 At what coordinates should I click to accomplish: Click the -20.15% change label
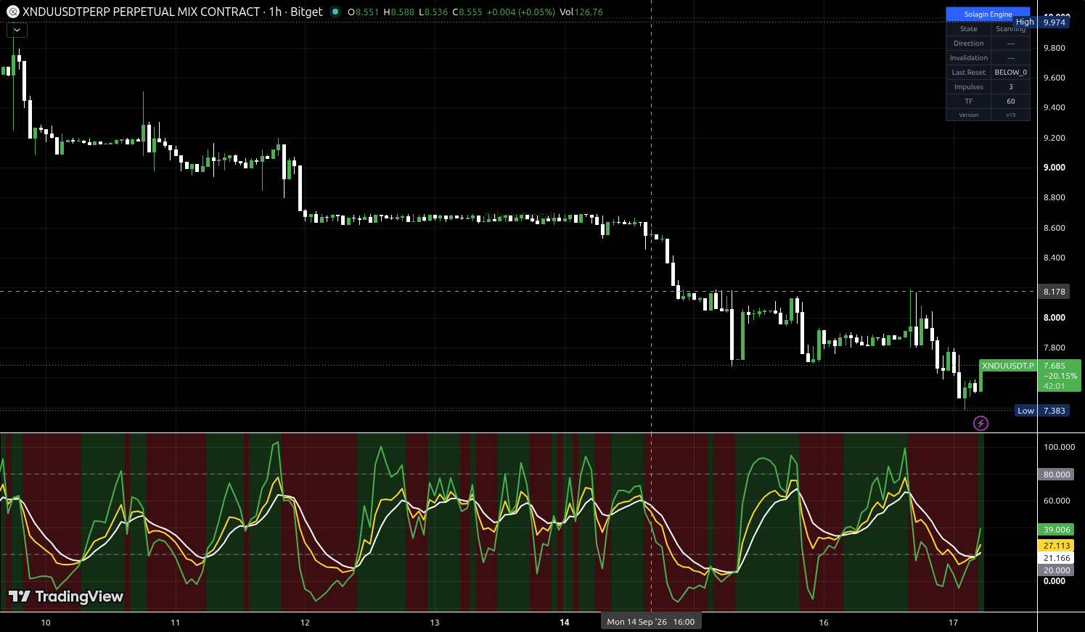click(1060, 376)
